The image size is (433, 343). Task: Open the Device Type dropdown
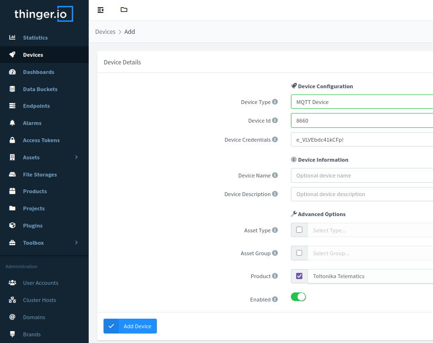tap(361, 102)
